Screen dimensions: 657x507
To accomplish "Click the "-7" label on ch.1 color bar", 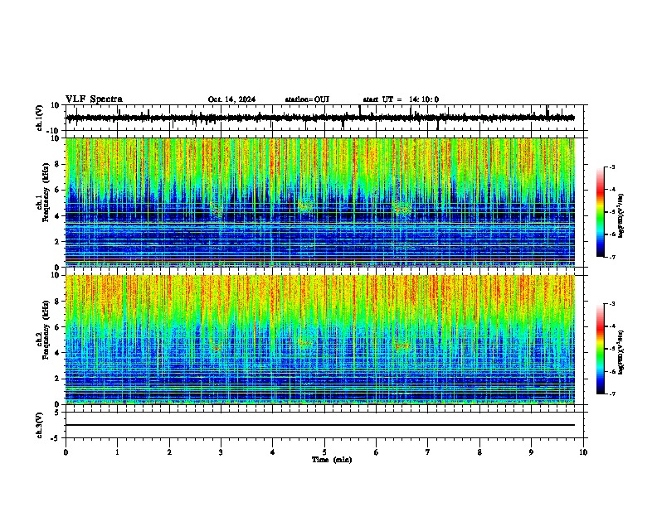I will click(611, 257).
